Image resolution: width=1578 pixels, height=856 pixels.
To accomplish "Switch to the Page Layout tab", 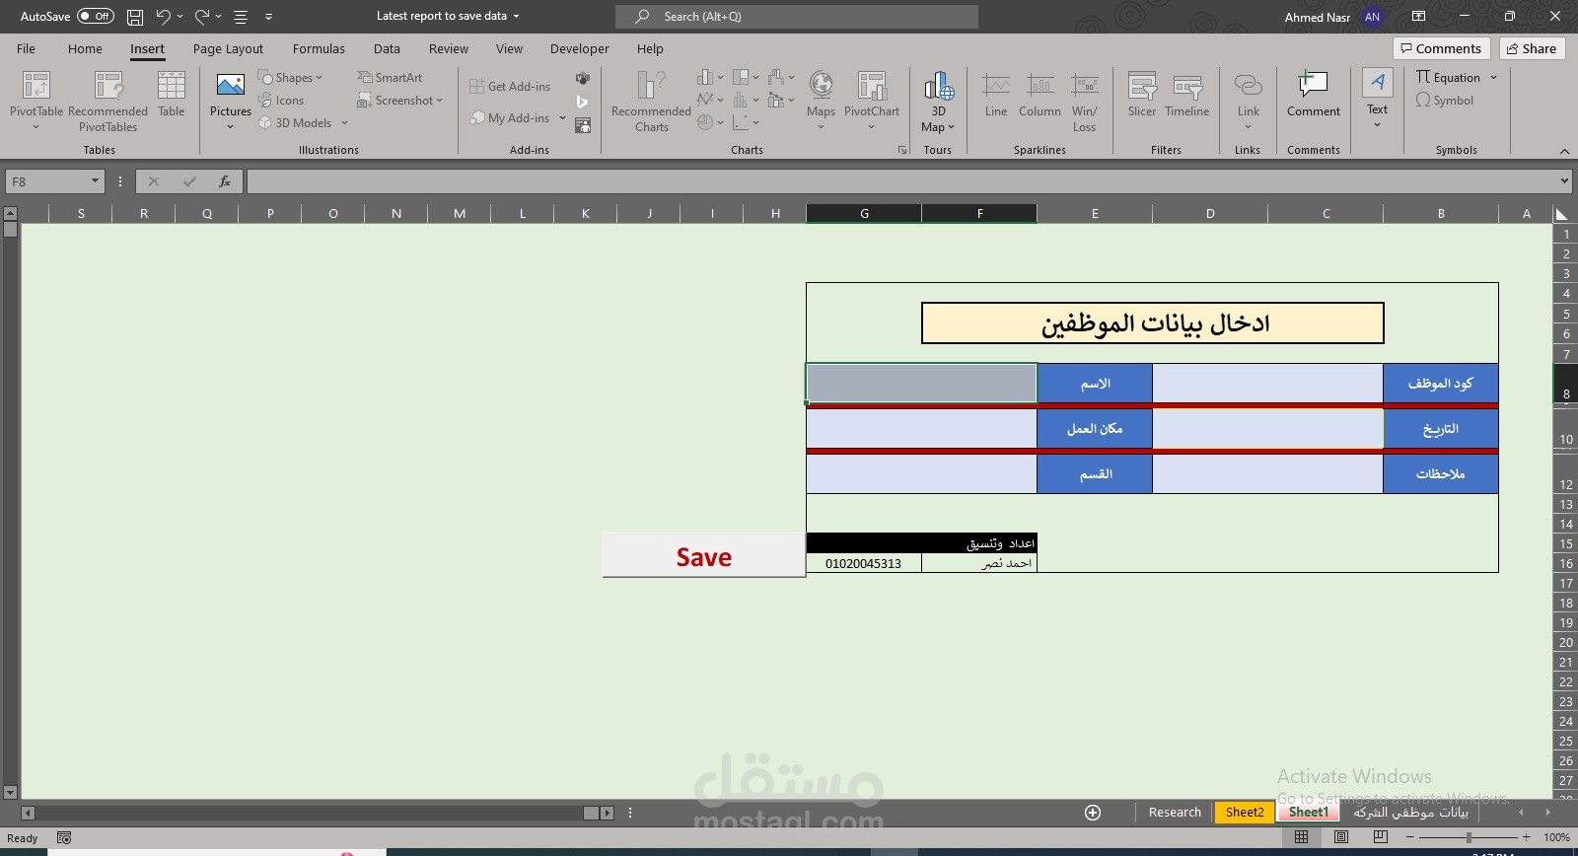I will coord(228,48).
